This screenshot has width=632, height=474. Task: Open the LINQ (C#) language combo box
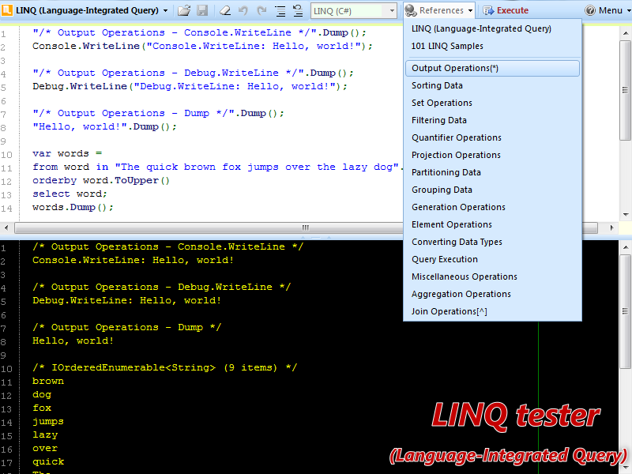354,11
